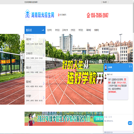The image size is (134, 134).
Task: Click the 155-7595-2047 phone number
Action: [100, 15]
